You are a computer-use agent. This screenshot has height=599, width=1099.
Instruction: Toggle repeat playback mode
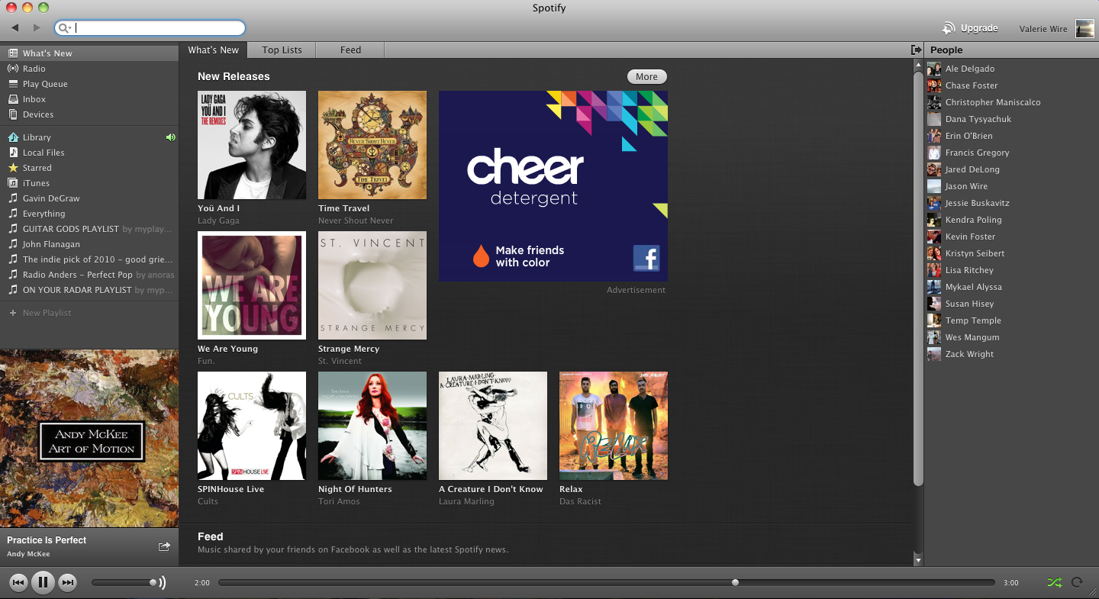point(1077,582)
